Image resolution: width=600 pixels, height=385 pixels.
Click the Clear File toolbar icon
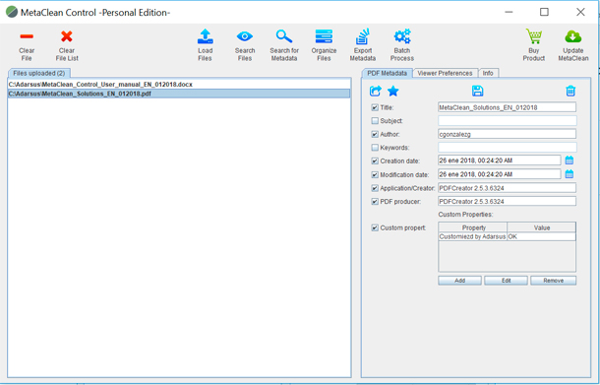27,36
